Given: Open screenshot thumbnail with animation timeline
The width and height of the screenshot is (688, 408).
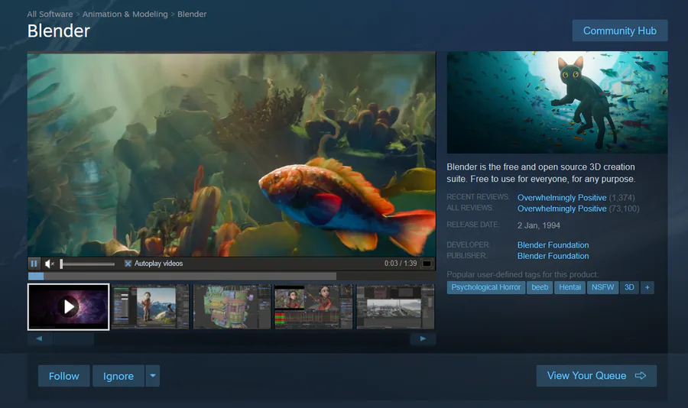Looking at the screenshot, I should (x=313, y=306).
